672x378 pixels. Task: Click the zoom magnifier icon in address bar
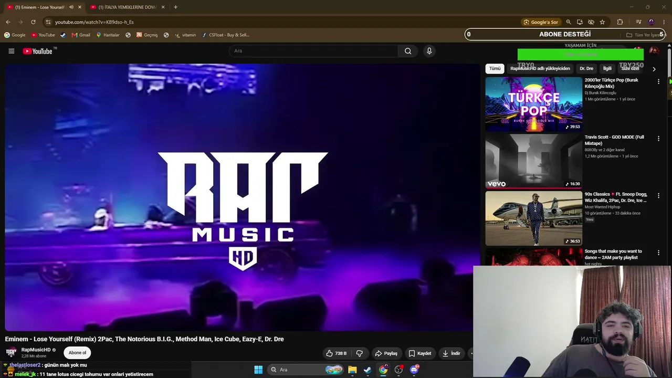click(x=569, y=22)
